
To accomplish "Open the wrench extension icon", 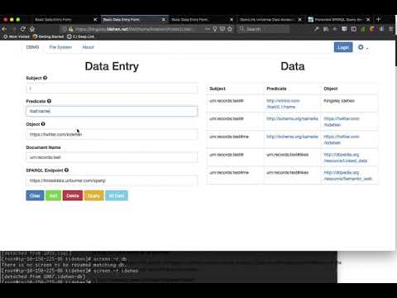I will (x=317, y=29).
